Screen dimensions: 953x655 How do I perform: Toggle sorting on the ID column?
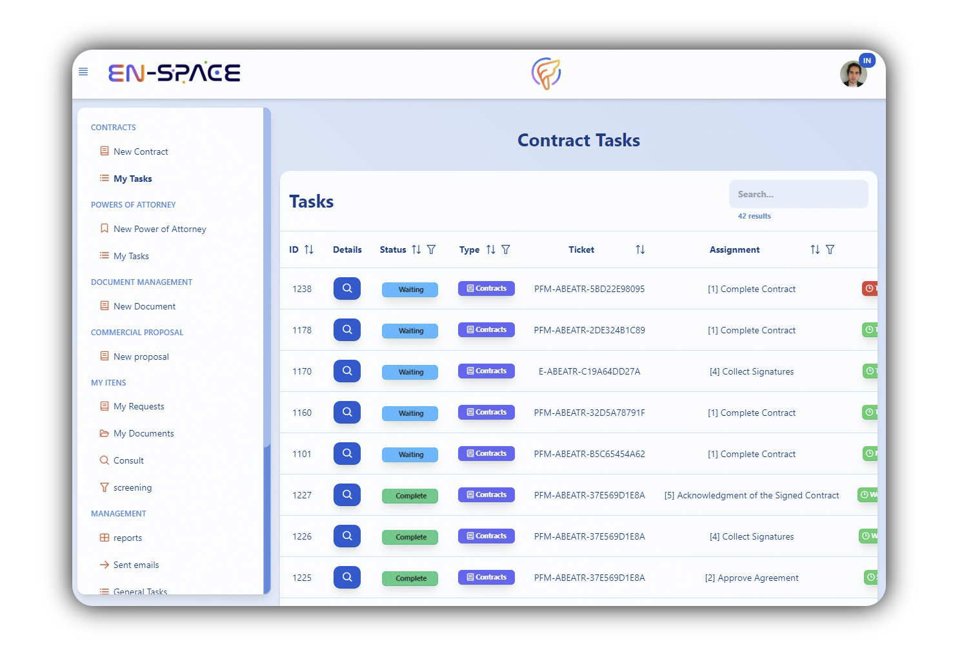[x=308, y=249]
